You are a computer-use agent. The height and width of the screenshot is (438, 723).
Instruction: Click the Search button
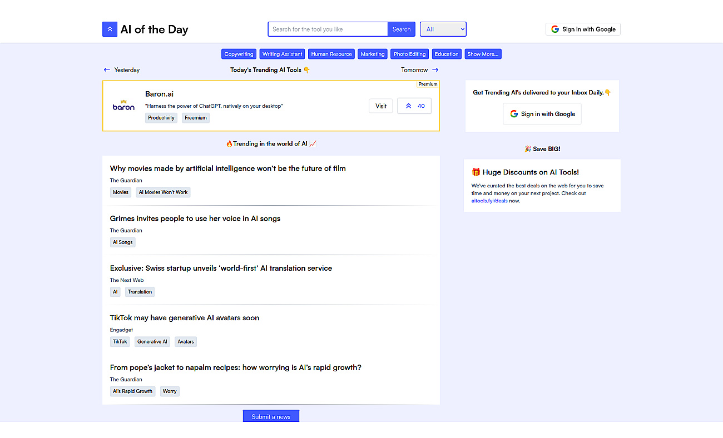pyautogui.click(x=402, y=29)
